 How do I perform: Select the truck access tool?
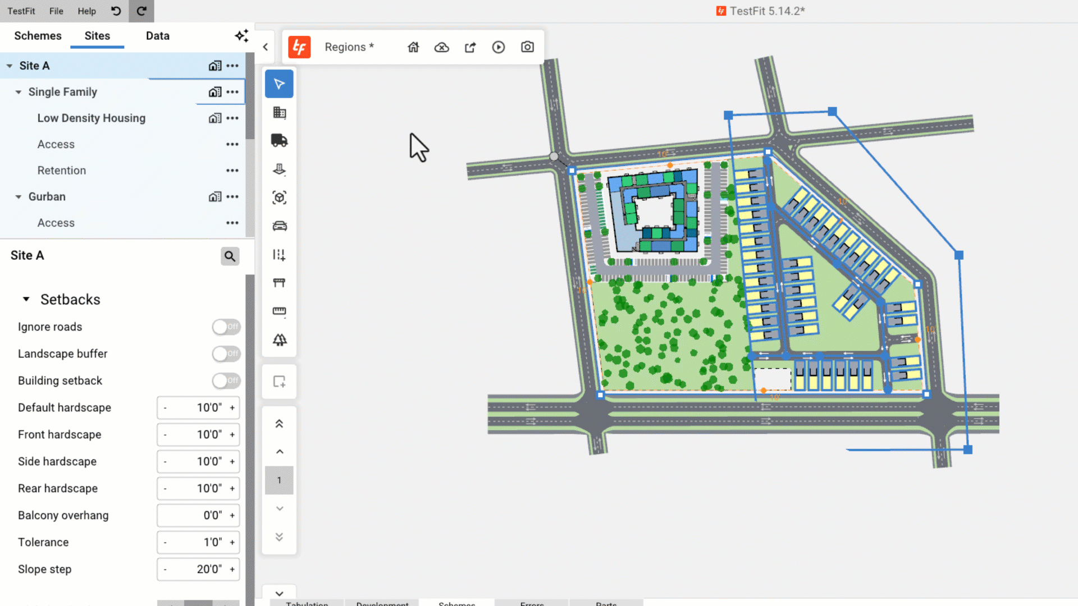pos(279,141)
